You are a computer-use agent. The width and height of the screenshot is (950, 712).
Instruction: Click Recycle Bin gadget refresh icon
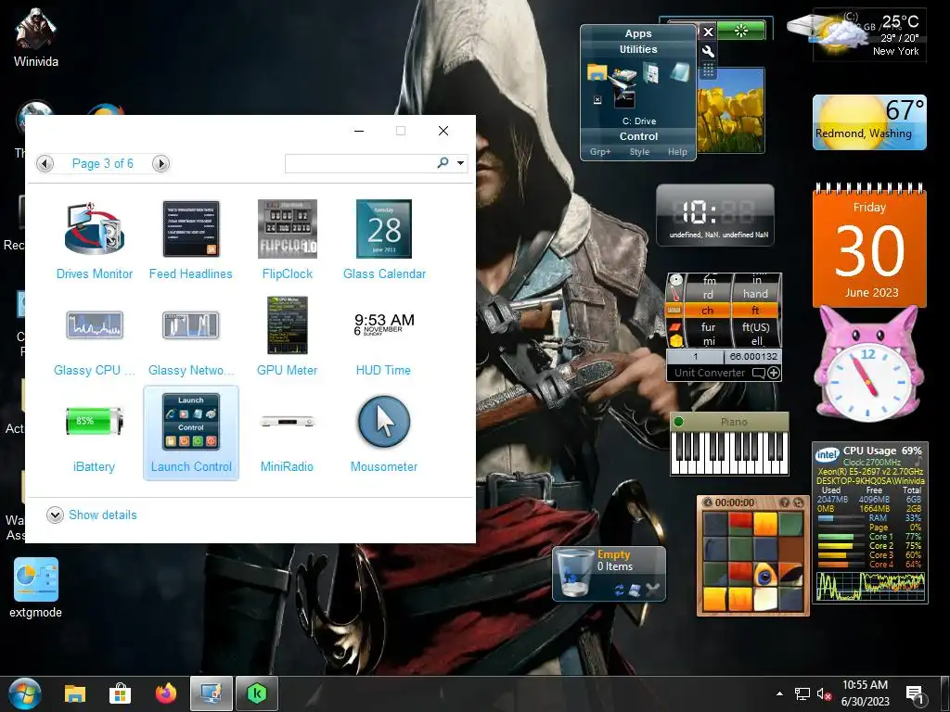tap(619, 590)
